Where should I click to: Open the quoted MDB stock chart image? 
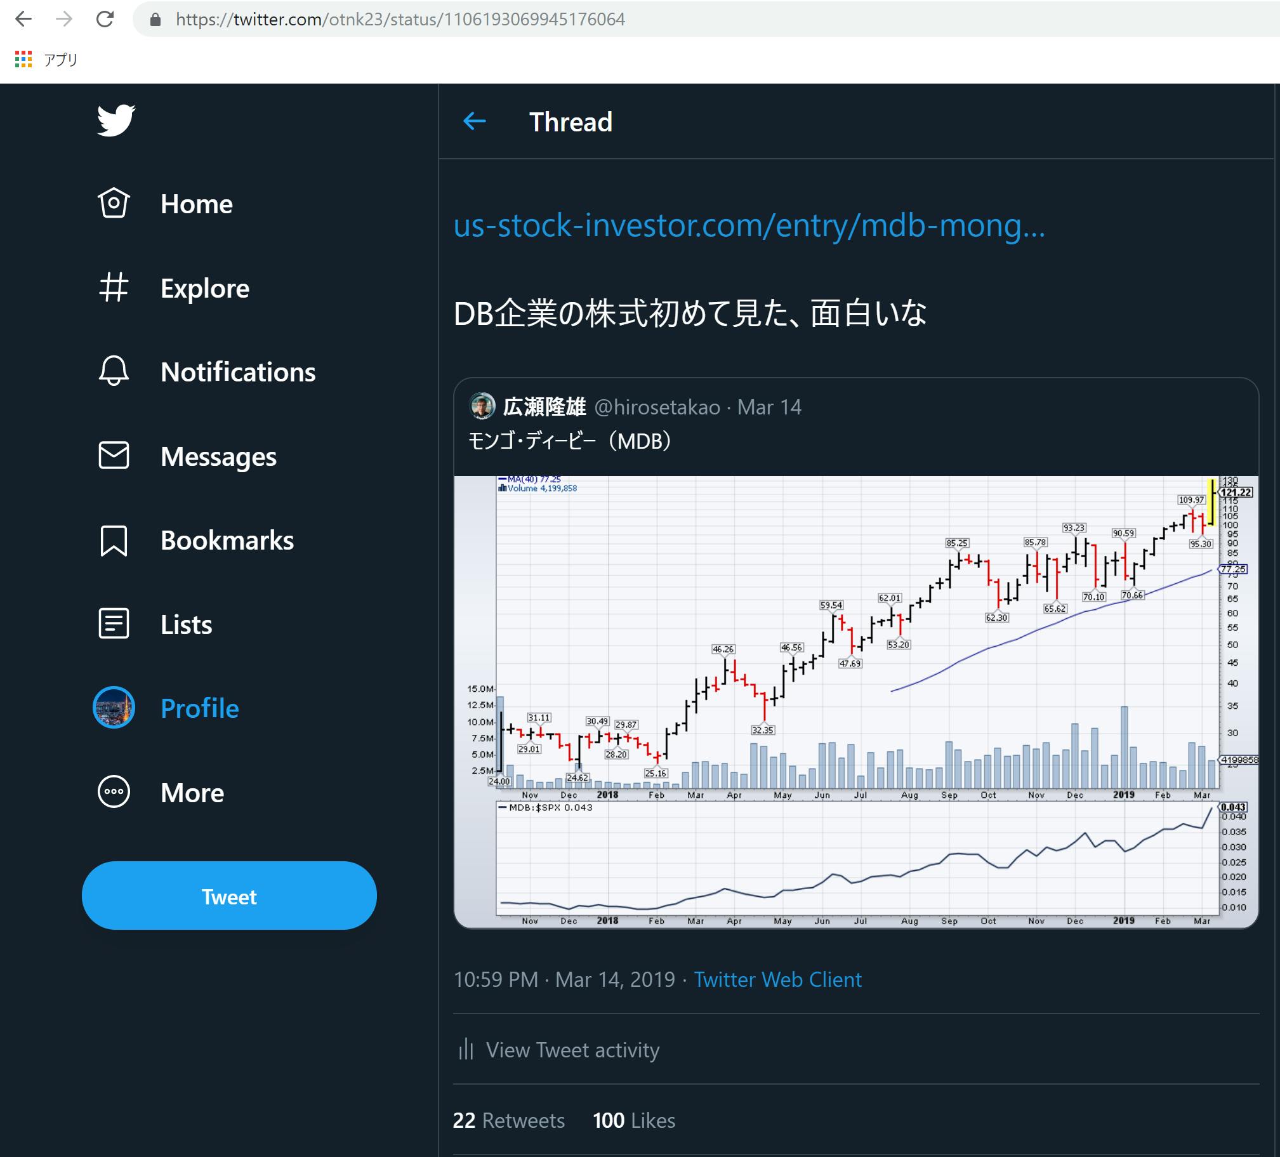point(856,702)
